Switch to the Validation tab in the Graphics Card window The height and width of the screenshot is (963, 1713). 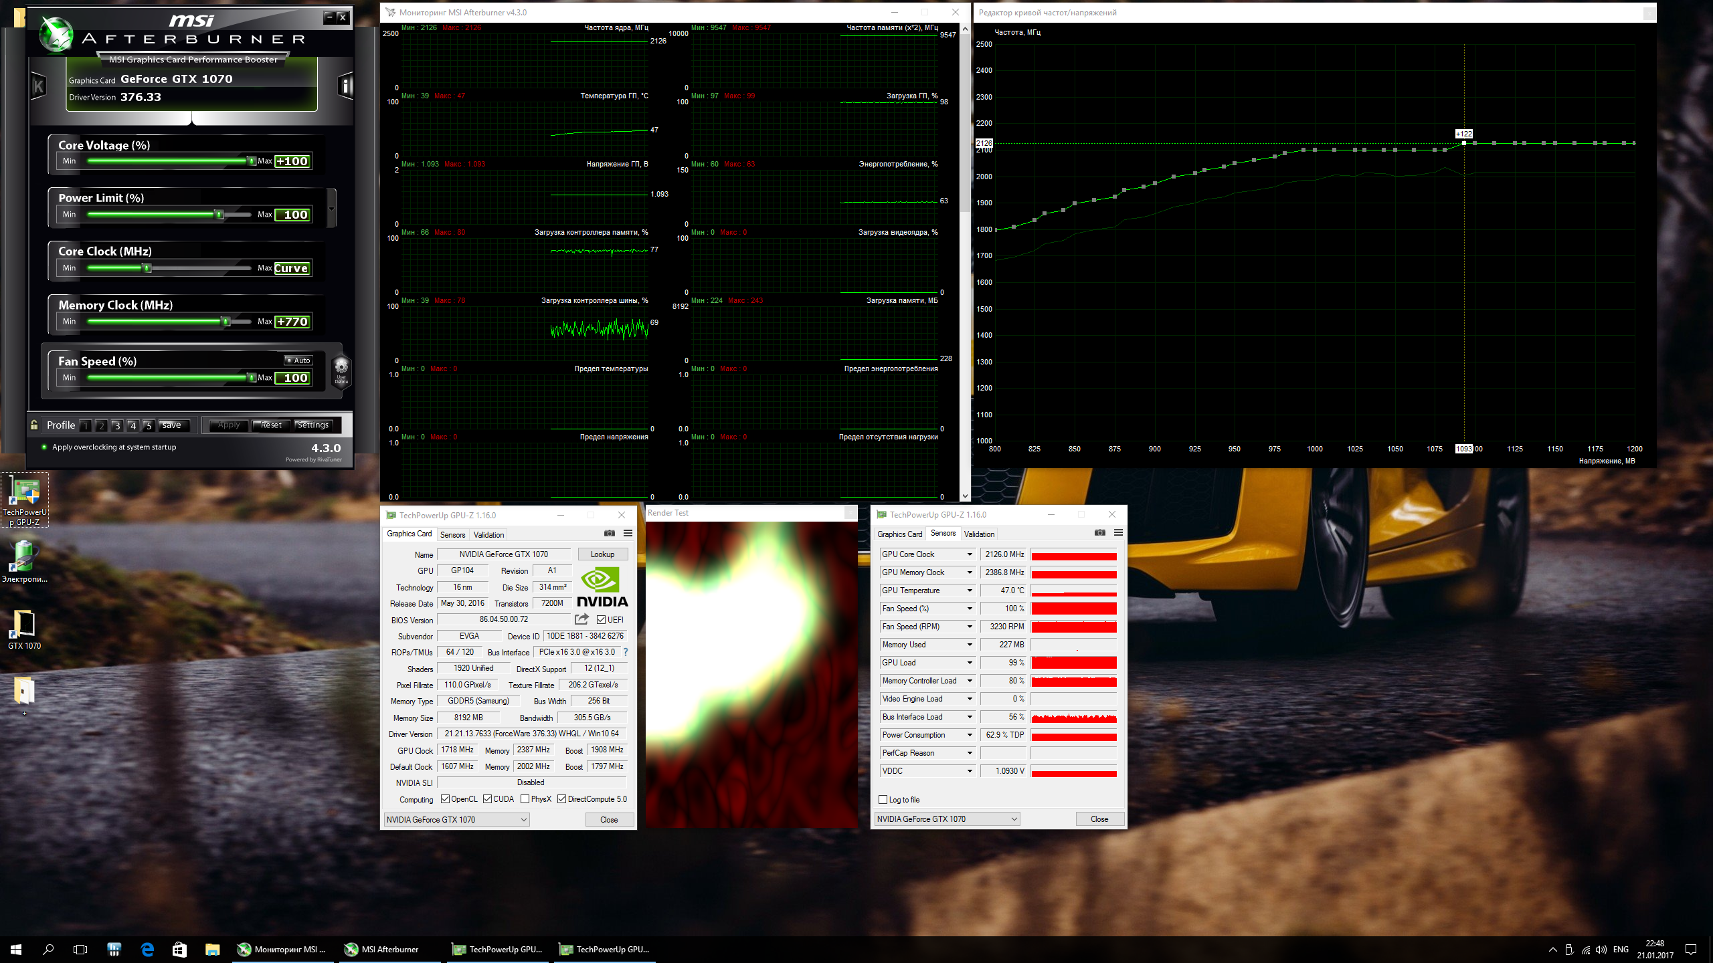tap(488, 534)
